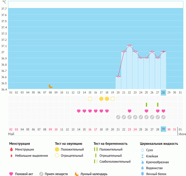Select the intercourse heart icon on day 13
186x176 pixels.
[79, 111]
